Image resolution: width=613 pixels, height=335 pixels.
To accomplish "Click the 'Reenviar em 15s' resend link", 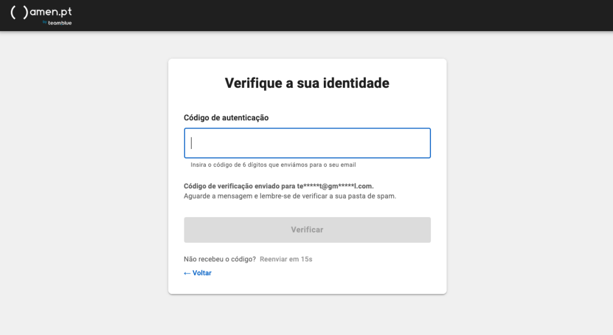I will [x=286, y=260].
